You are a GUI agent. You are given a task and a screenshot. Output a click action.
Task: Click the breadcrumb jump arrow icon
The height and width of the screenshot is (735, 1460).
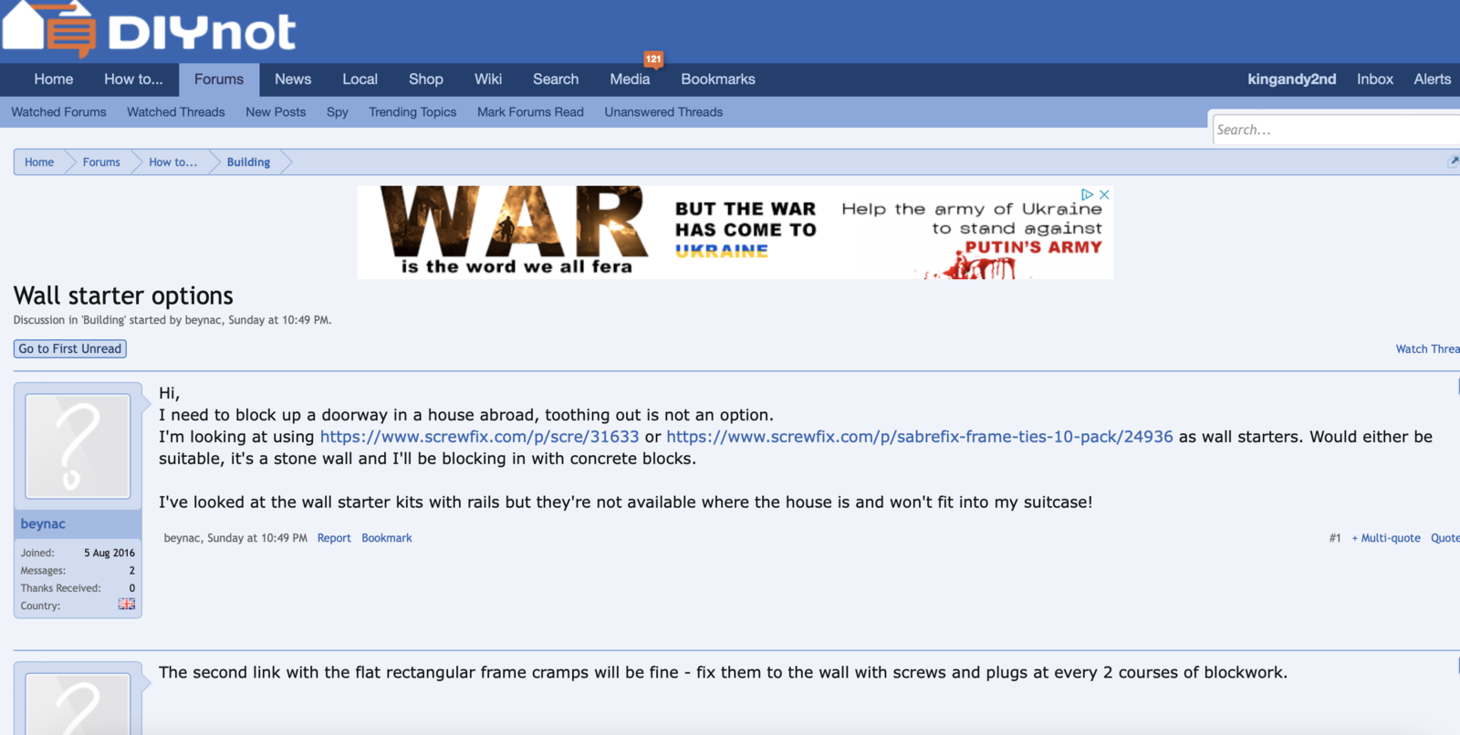[1453, 161]
